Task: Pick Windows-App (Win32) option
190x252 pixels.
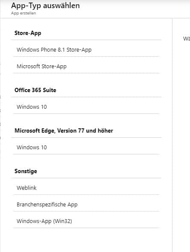Action: pyautogui.click(x=87, y=221)
